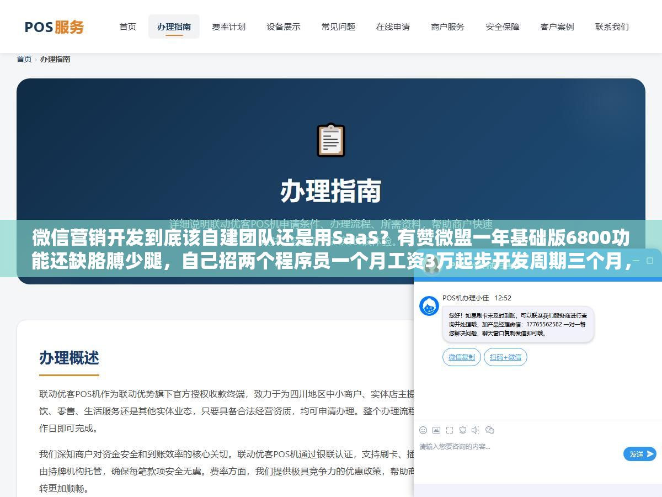
Task: Go to 联系我们 in the navbar
Action: pos(612,27)
